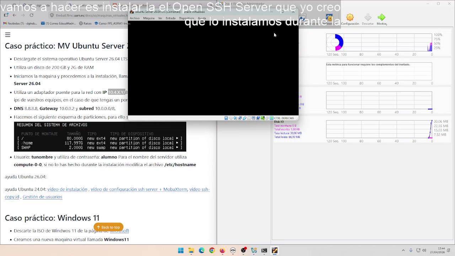Viewport: 455px width, 256px height.
Task: Click the shared folders icon in VM status bar
Action: pos(249,118)
